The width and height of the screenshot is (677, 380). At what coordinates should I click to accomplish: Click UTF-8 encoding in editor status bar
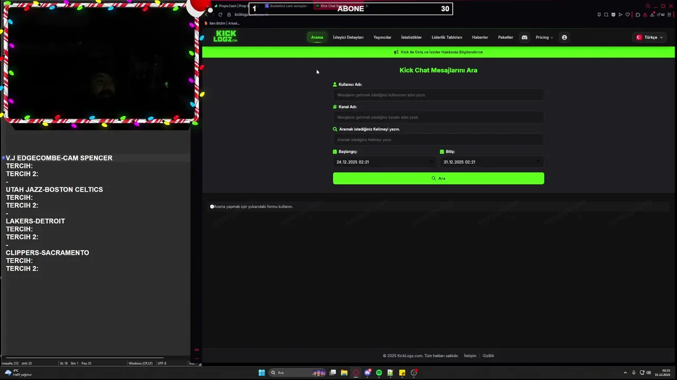[x=162, y=363]
